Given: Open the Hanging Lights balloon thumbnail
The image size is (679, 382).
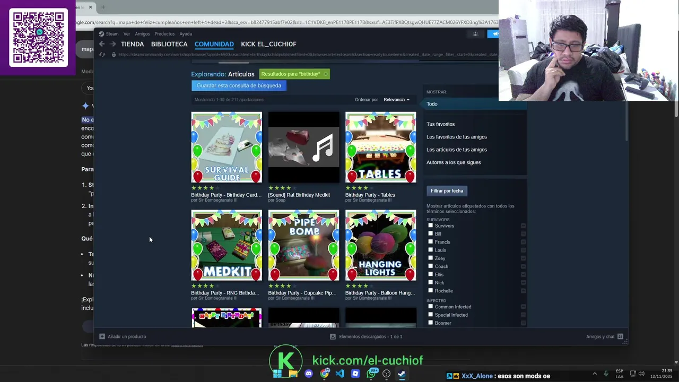Looking at the screenshot, I should [x=381, y=245].
